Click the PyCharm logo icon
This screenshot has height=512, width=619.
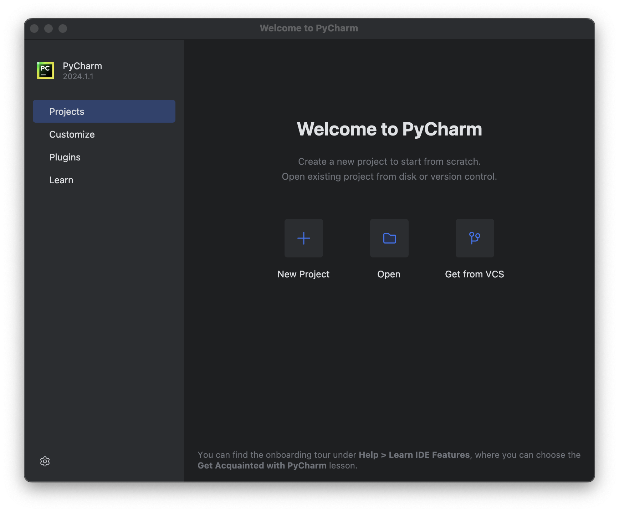(46, 71)
